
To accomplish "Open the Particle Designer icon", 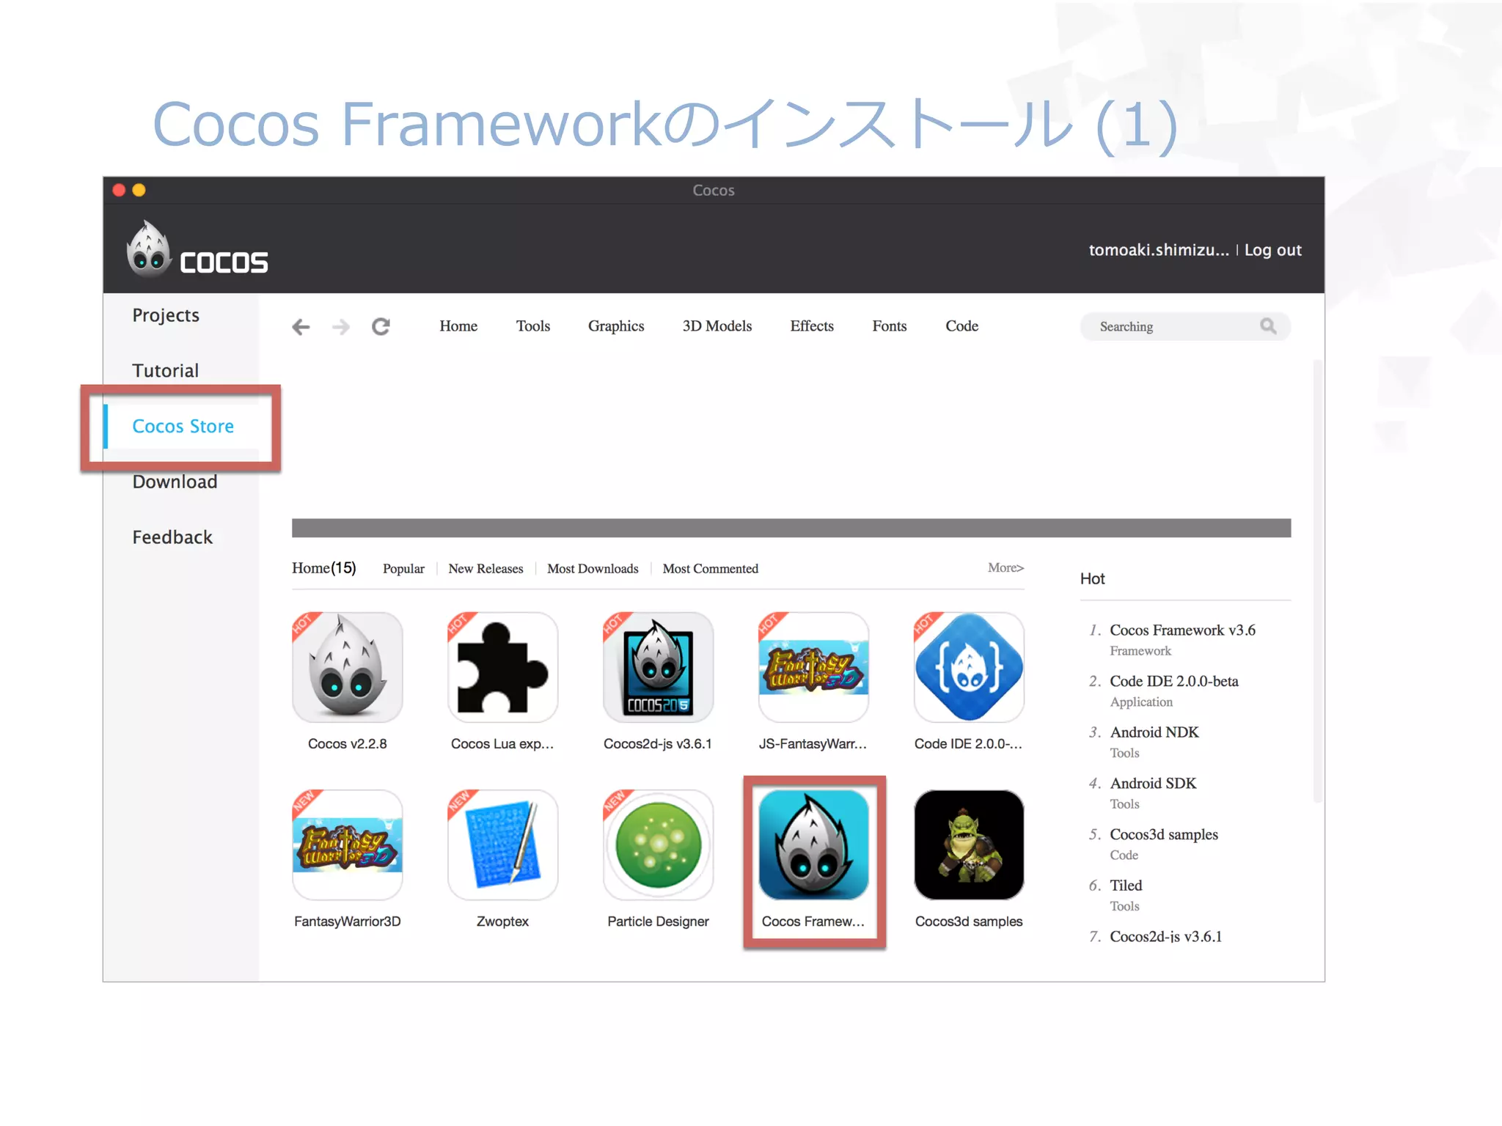I will coord(658,844).
